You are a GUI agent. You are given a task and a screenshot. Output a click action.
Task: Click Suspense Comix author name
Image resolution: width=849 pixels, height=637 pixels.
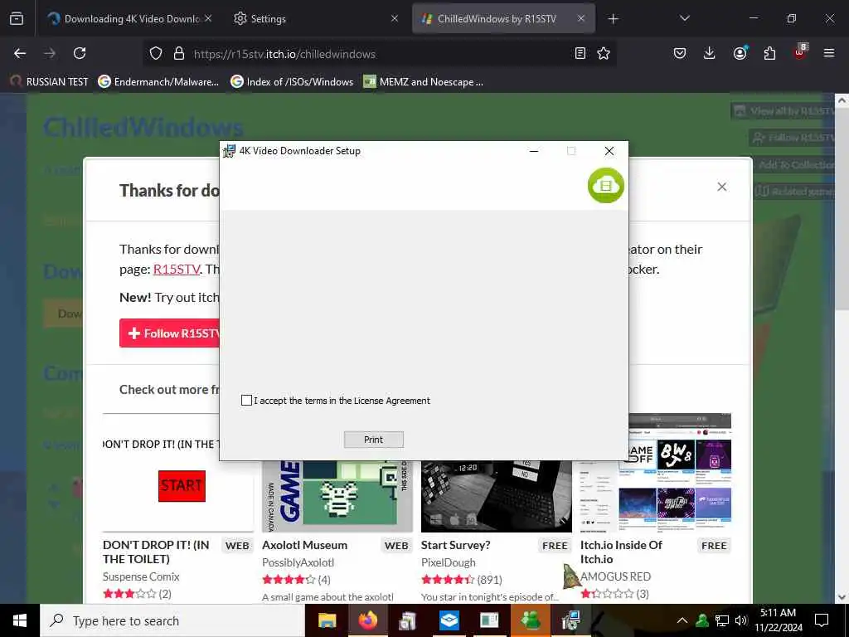click(x=141, y=576)
